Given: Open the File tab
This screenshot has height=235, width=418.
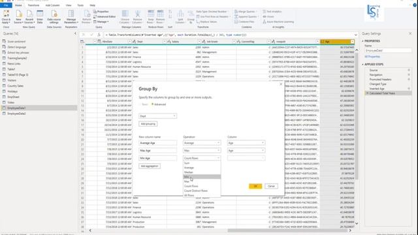Looking at the screenshot, I should 6,5.
